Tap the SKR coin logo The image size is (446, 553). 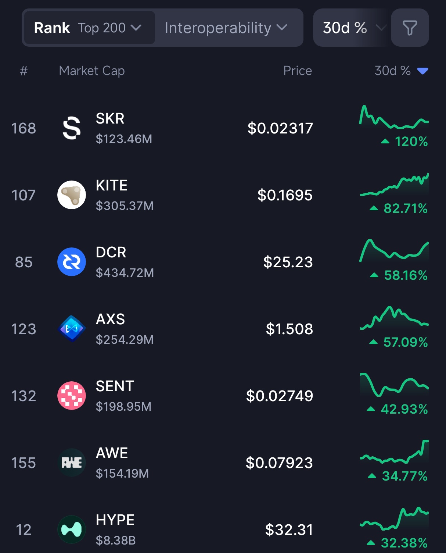[72, 128]
